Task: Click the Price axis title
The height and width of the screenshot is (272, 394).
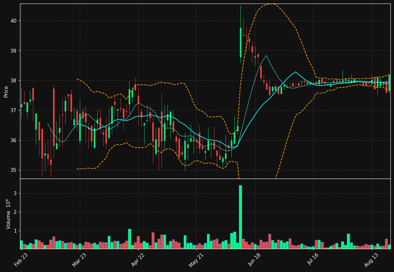Action: pyautogui.click(x=6, y=91)
